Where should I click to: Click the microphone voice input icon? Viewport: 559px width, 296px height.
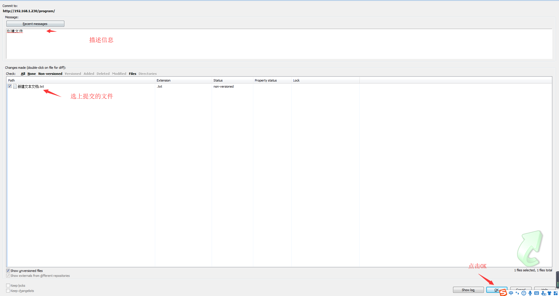click(530, 293)
